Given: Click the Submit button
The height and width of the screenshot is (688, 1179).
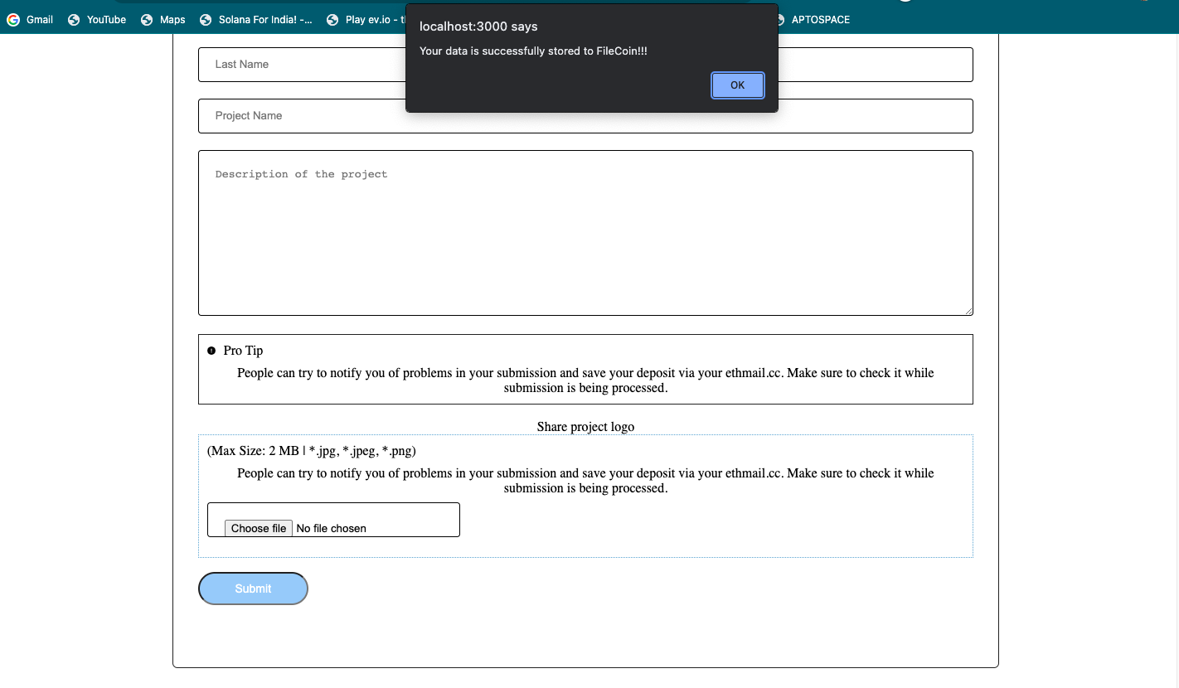Looking at the screenshot, I should tap(253, 589).
